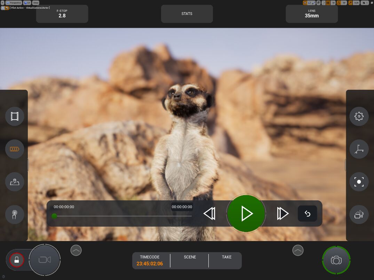374x280 pixels.
Task: Open the Lit view mode menu
Action: point(27,3)
